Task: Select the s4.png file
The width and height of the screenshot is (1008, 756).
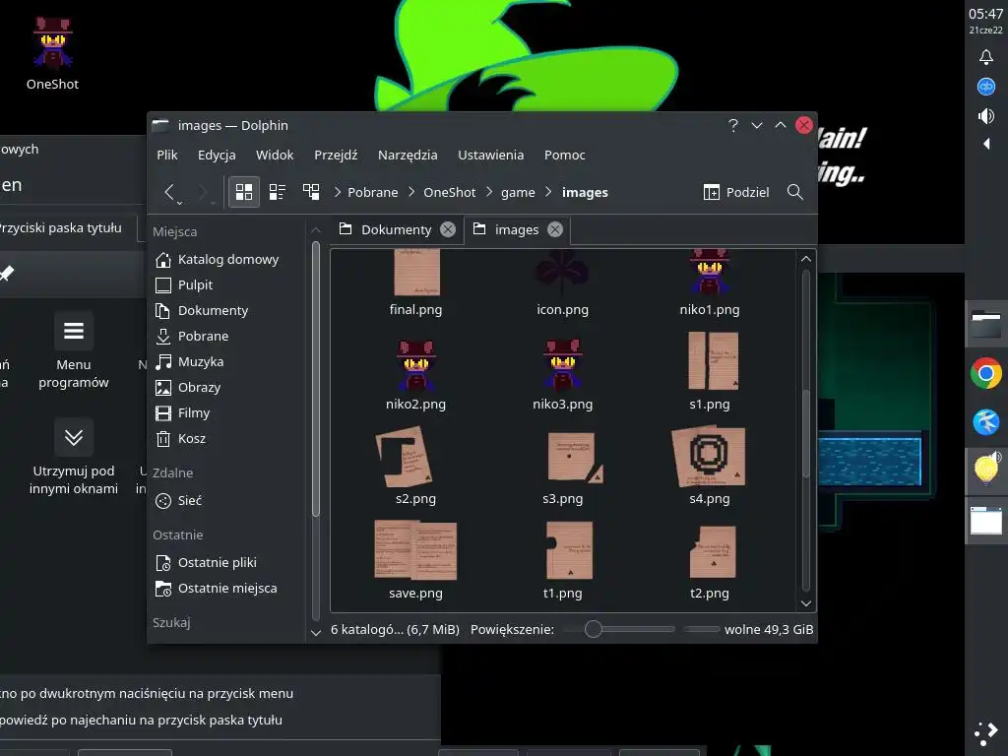Action: 710,466
